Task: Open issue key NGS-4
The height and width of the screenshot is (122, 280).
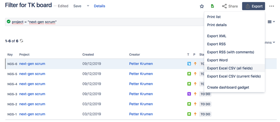Action: [x=12, y=84]
